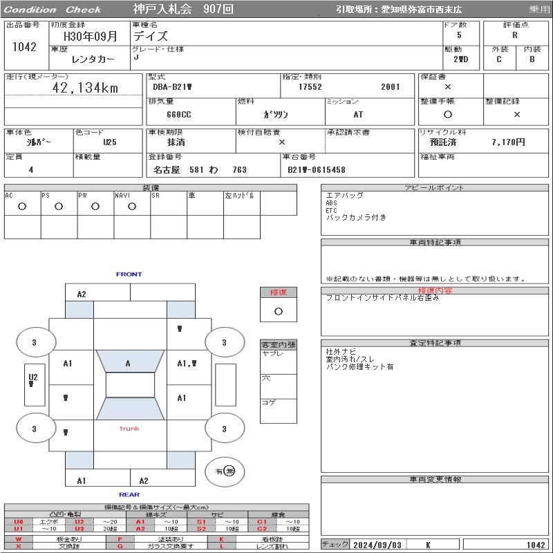553x553 pixels.
Task: Expand the アピールポイント section header
Action: pos(435,188)
